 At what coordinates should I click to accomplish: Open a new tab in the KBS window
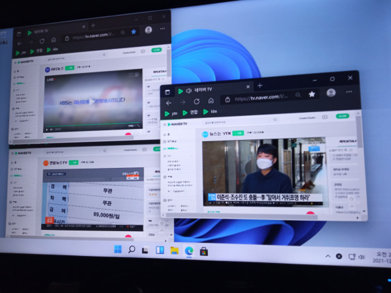tap(93, 25)
